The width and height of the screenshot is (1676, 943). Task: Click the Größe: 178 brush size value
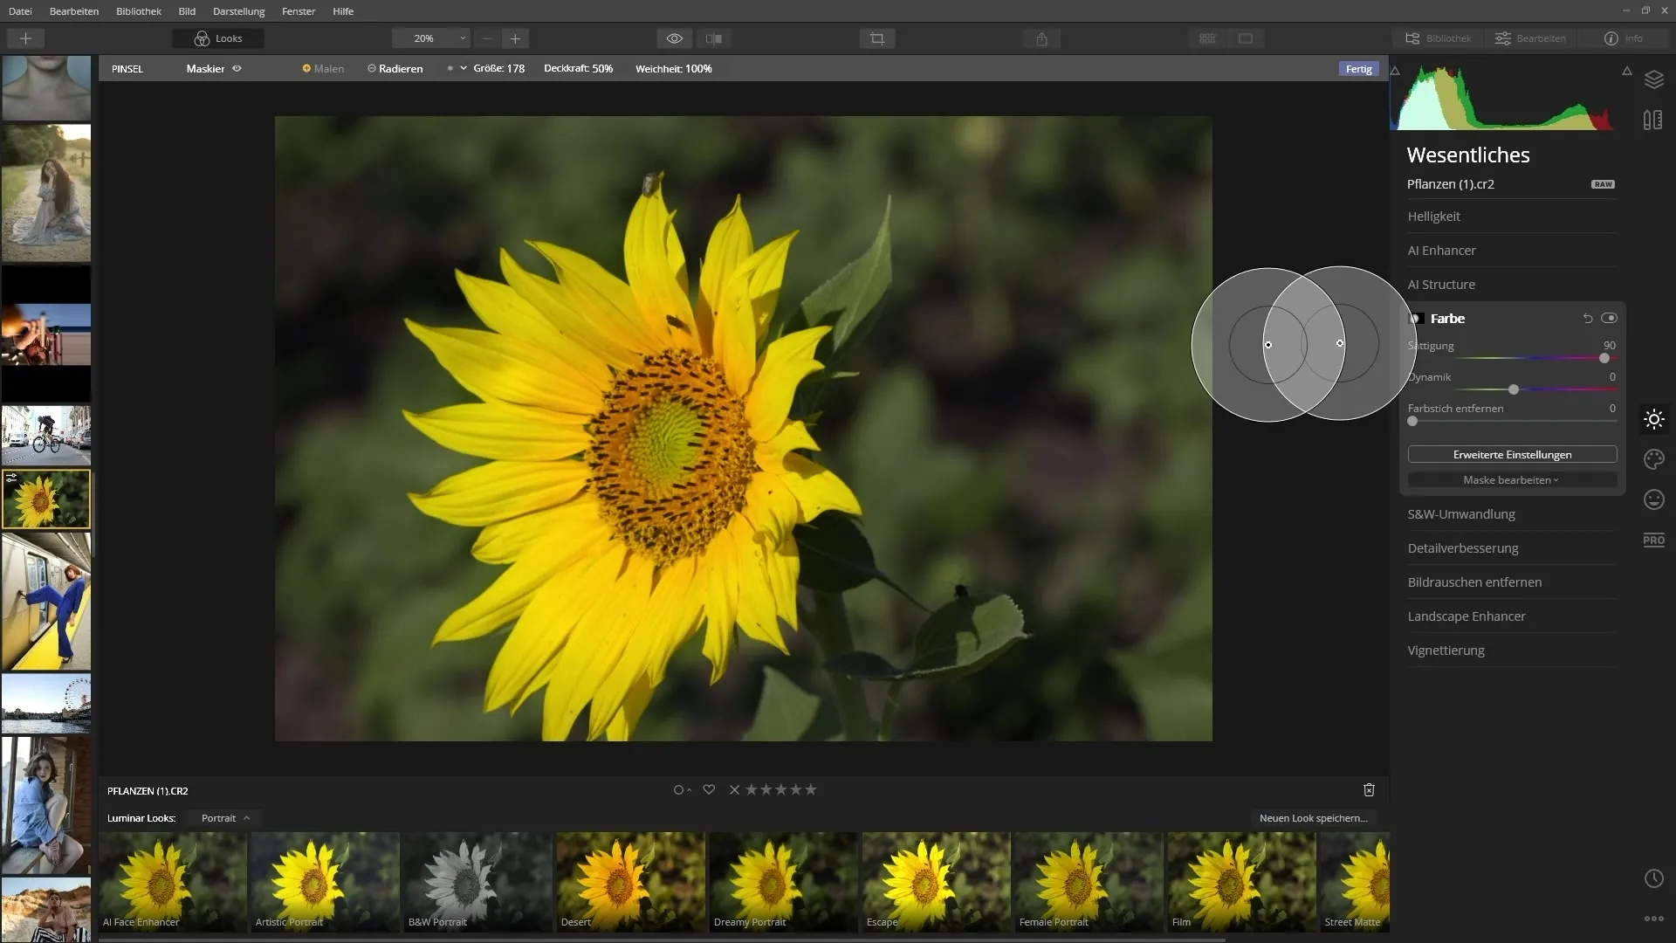click(x=498, y=68)
